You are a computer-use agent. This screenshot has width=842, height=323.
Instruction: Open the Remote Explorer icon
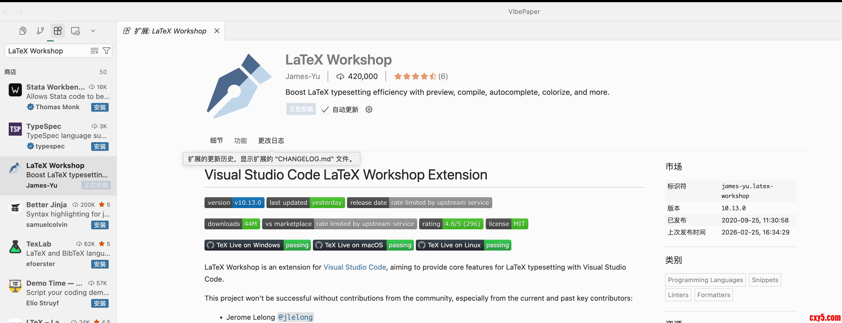pyautogui.click(x=75, y=31)
